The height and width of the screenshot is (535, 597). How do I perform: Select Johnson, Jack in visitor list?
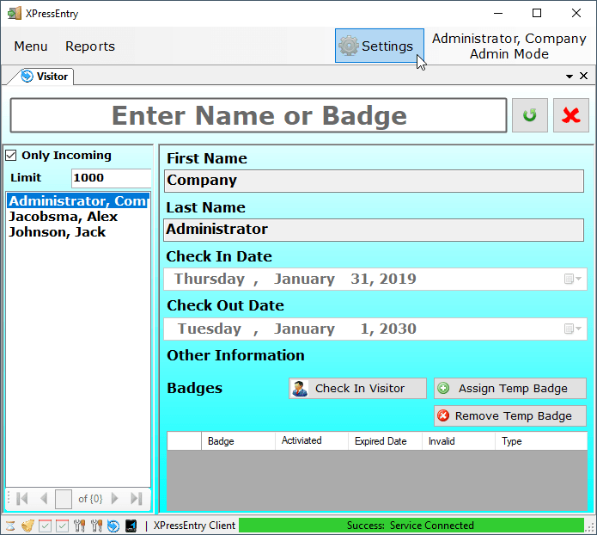tap(78, 232)
